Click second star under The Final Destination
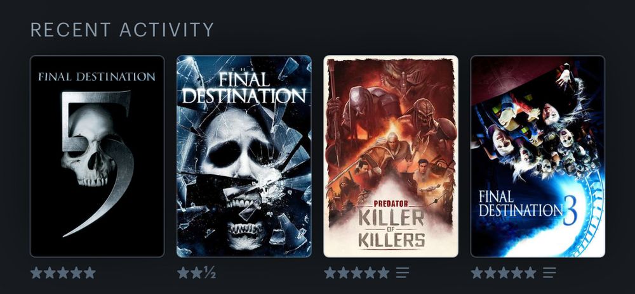The image size is (635, 294). pos(196,272)
